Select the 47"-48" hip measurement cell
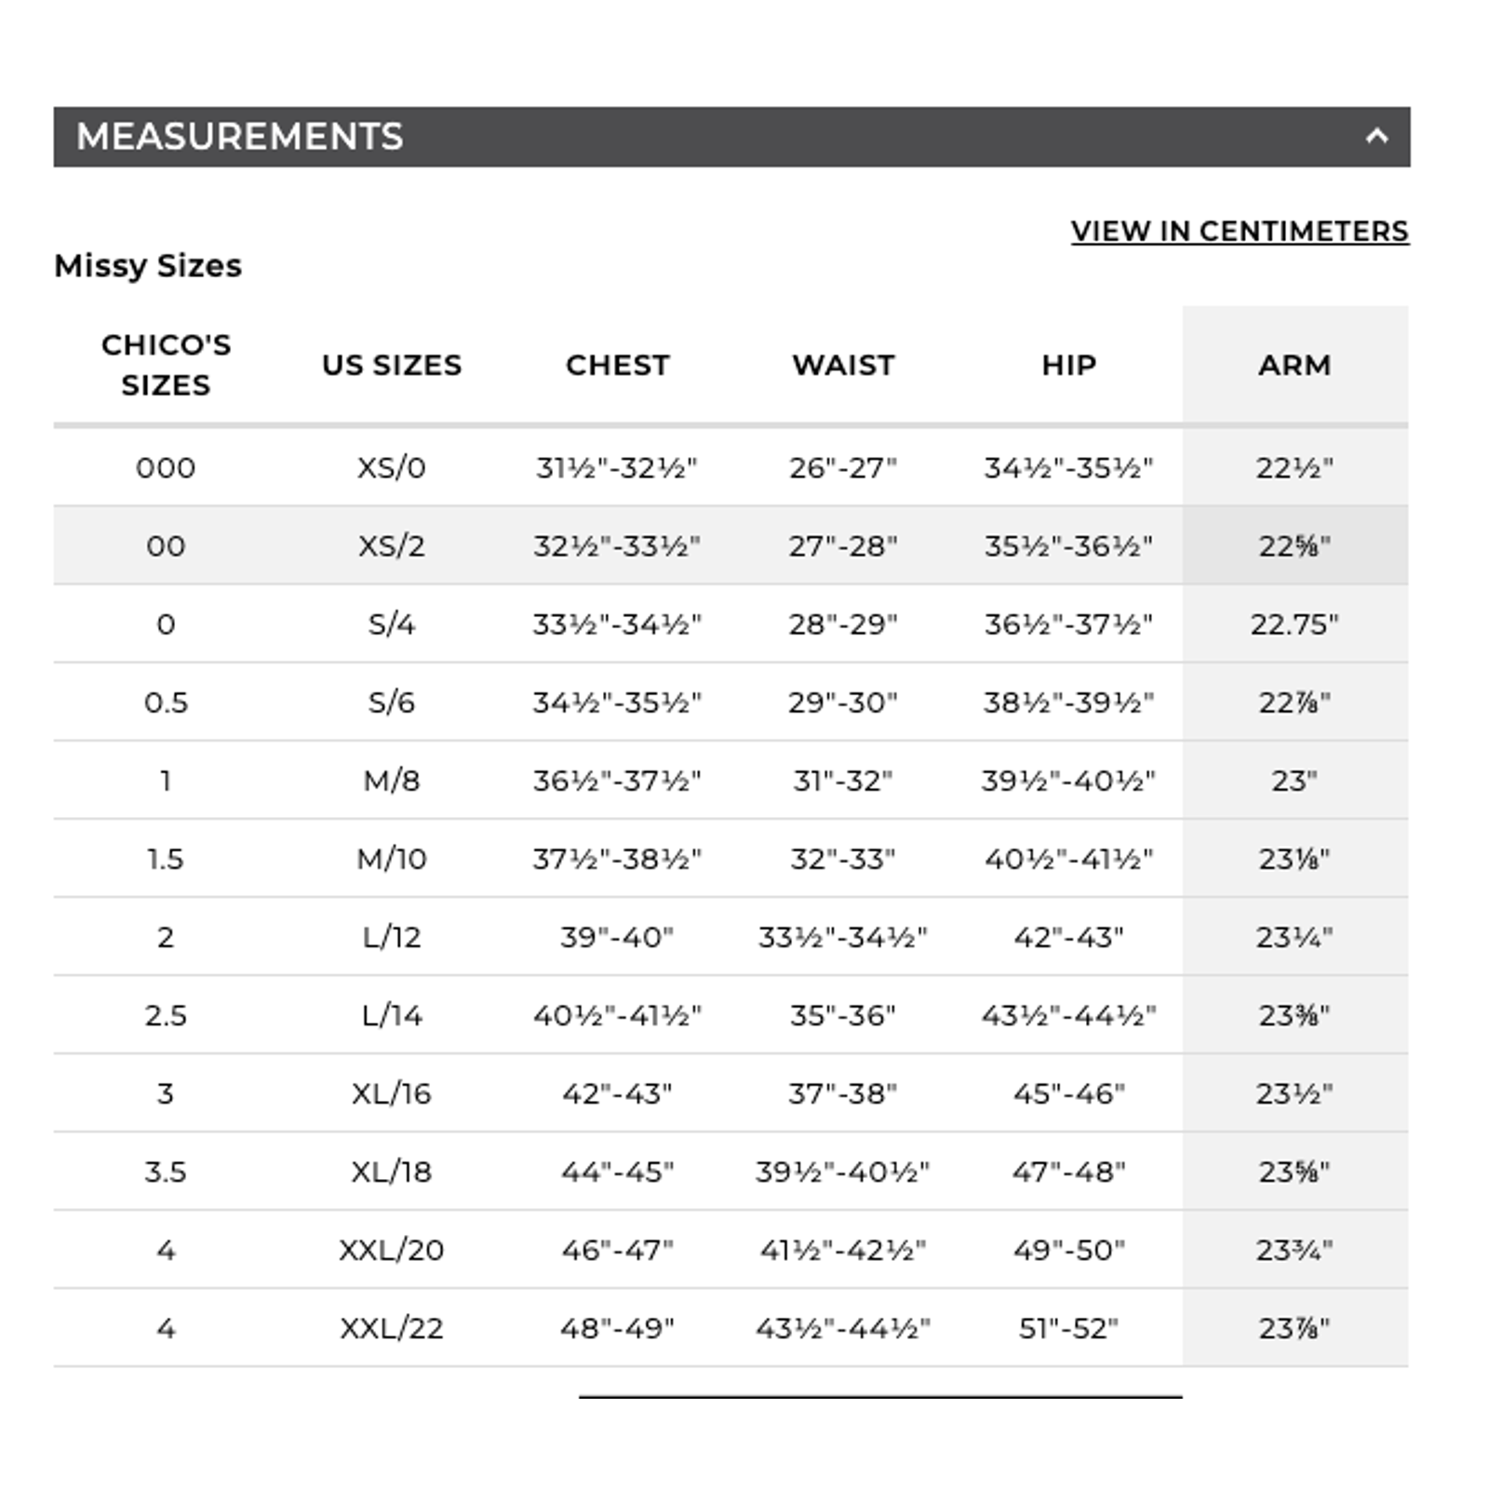Viewport: 1489px width, 1489px height. [x=1069, y=1171]
